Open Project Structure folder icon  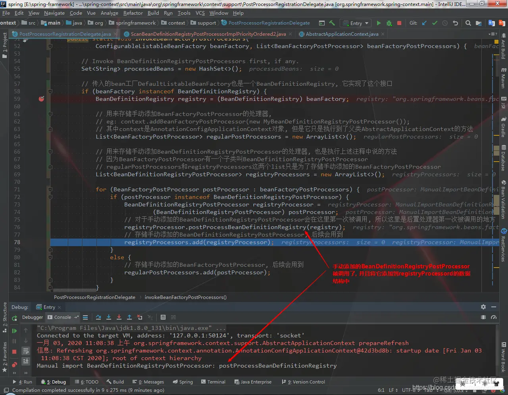click(x=479, y=23)
